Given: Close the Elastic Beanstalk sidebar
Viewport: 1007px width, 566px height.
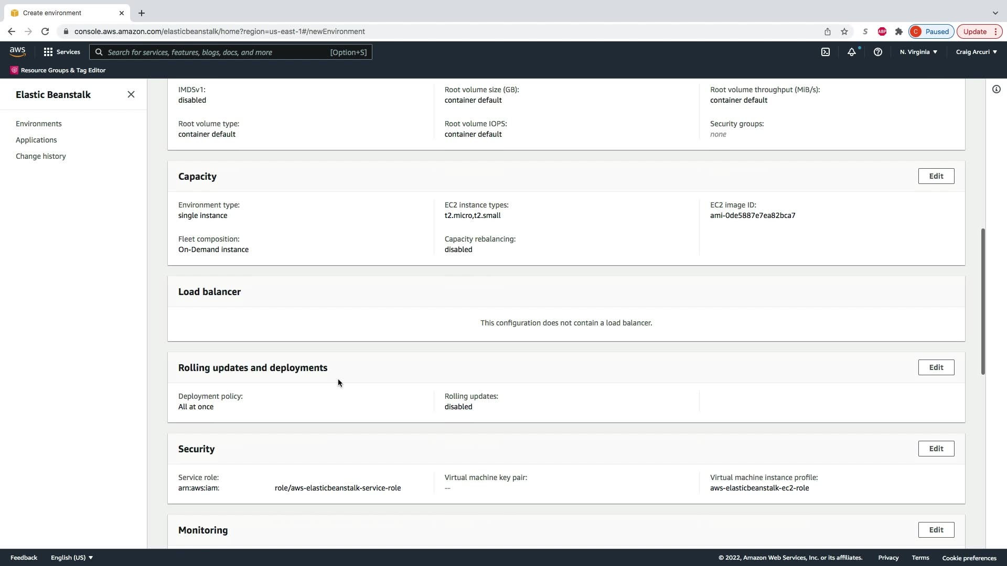Looking at the screenshot, I should pos(131,94).
